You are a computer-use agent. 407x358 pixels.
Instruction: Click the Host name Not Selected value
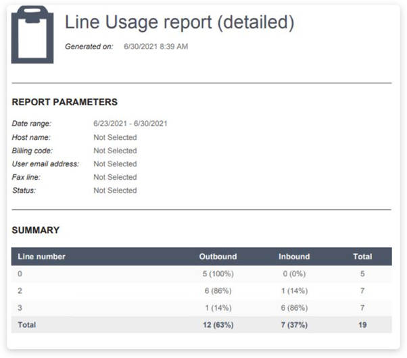click(115, 137)
